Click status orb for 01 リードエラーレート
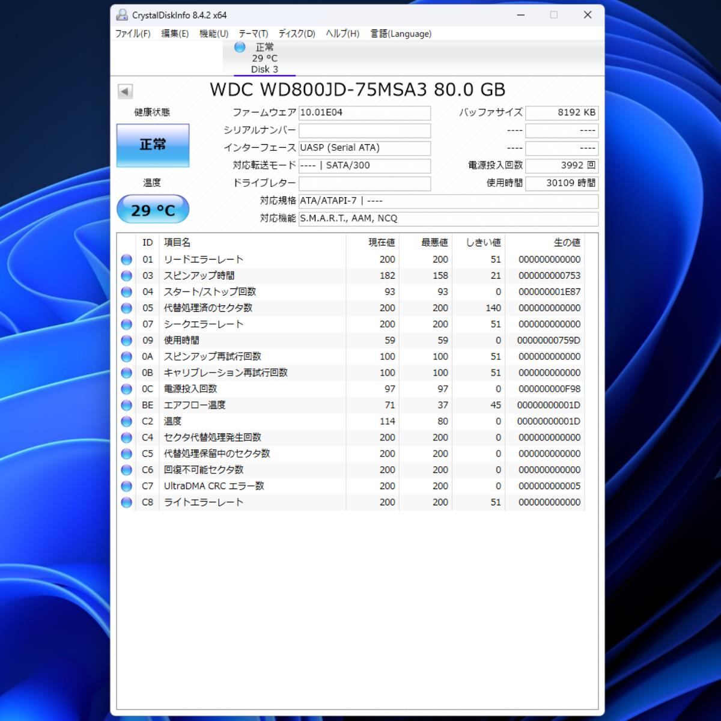721x721 pixels. [x=126, y=260]
